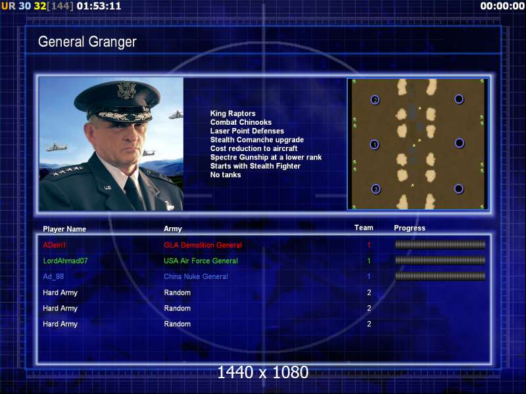
Task: Click the middle-right unnumbered start position on minimap
Action: pyautogui.click(x=459, y=143)
